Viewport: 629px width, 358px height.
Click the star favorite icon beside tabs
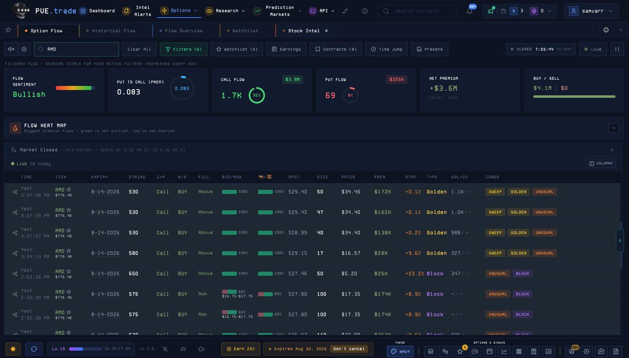point(8,30)
